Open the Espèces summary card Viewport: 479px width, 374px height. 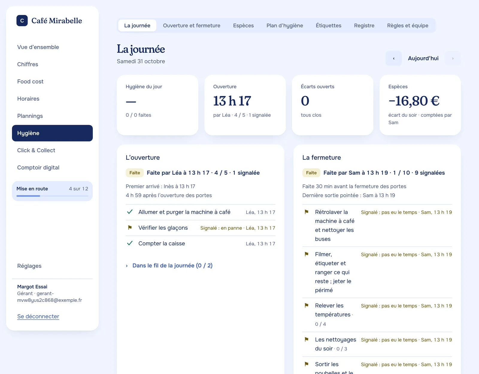(x=420, y=105)
